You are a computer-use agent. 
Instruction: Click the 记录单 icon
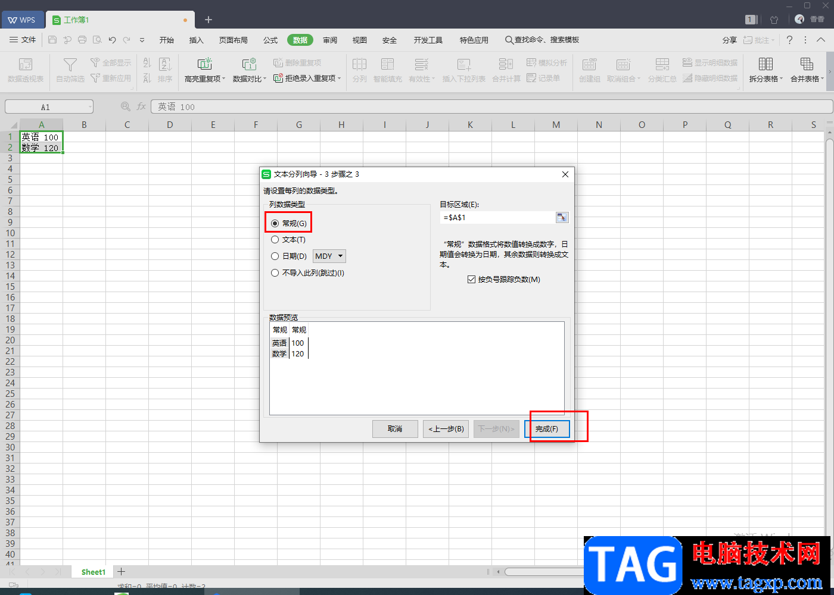[x=532, y=78]
